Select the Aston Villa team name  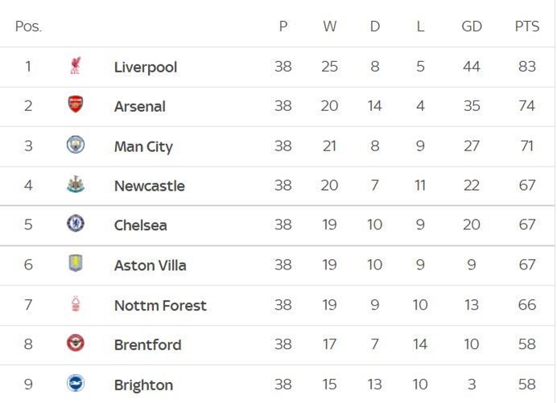[x=151, y=265]
